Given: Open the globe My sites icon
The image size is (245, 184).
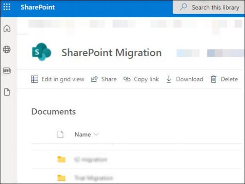Looking at the screenshot, I should click(7, 50).
